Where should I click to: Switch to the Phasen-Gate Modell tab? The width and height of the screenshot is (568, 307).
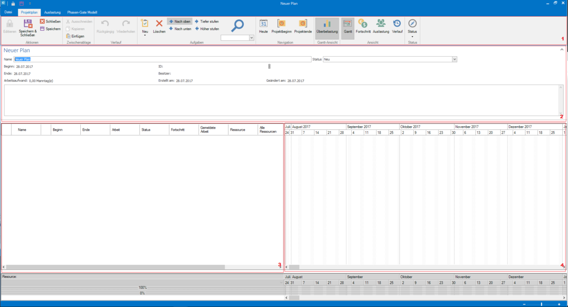(x=82, y=12)
